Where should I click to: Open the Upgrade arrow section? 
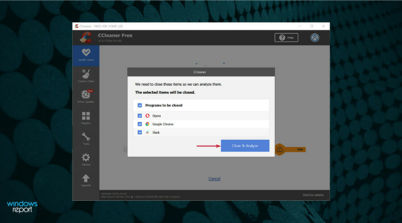click(x=86, y=180)
